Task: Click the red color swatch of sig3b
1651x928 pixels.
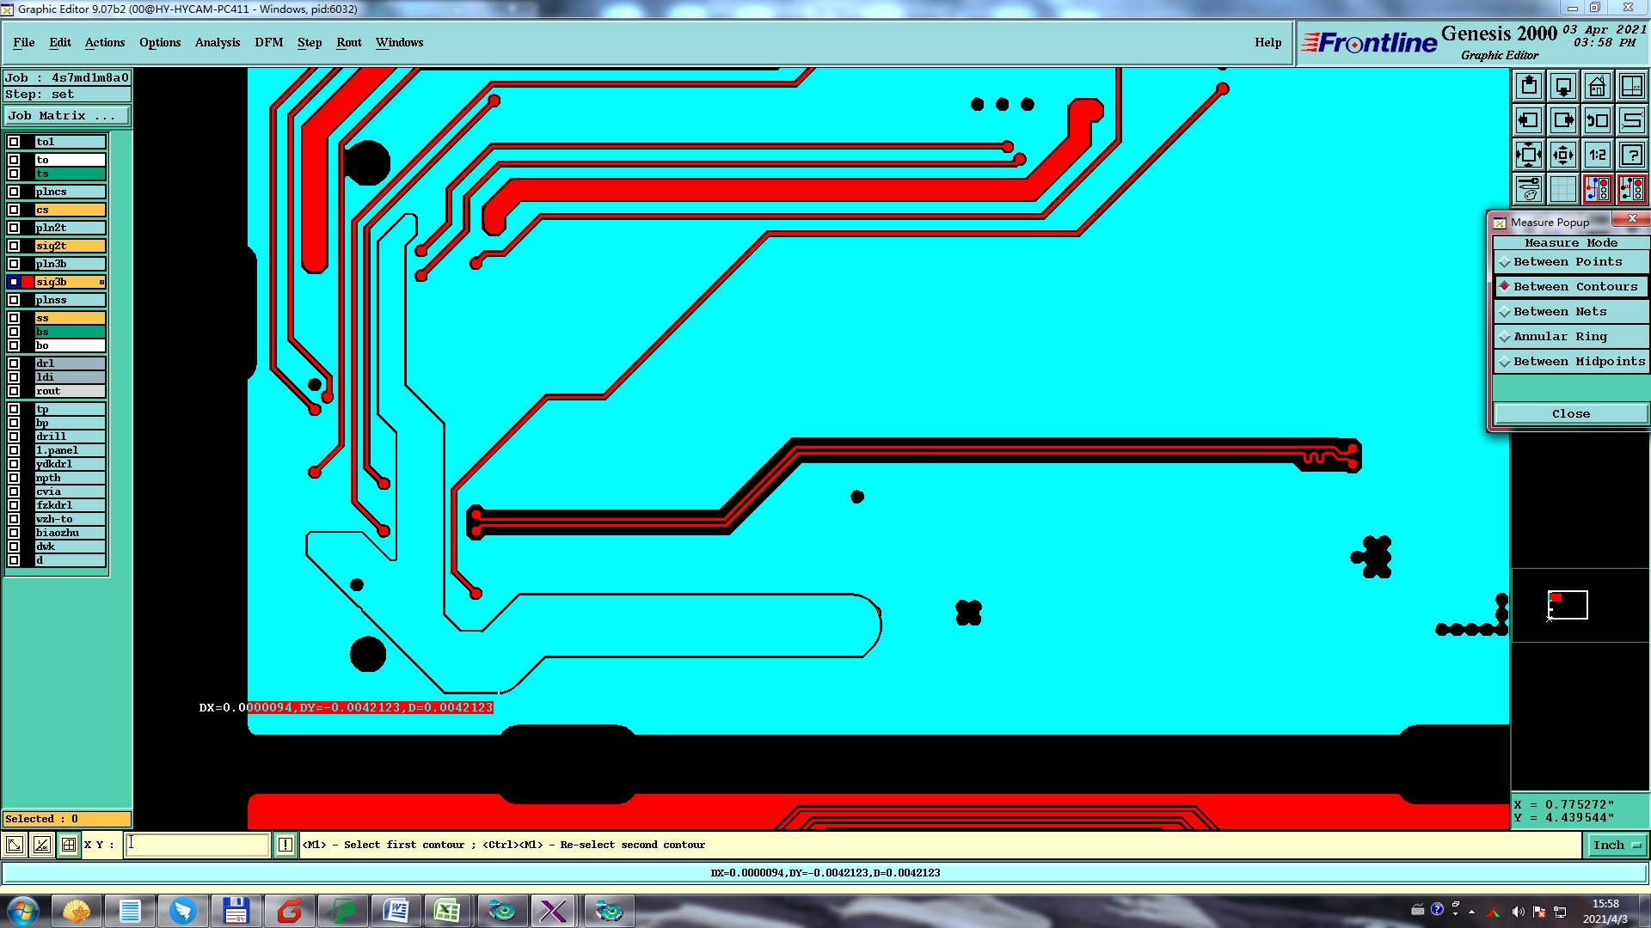Action: [x=28, y=282]
